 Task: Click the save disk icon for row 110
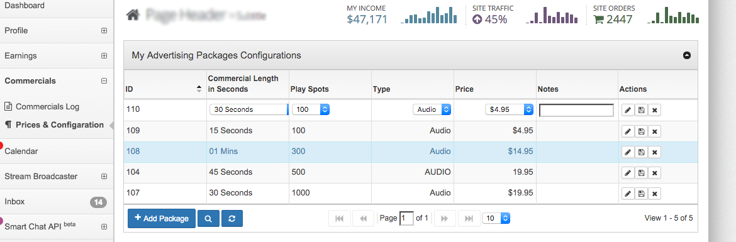click(641, 110)
